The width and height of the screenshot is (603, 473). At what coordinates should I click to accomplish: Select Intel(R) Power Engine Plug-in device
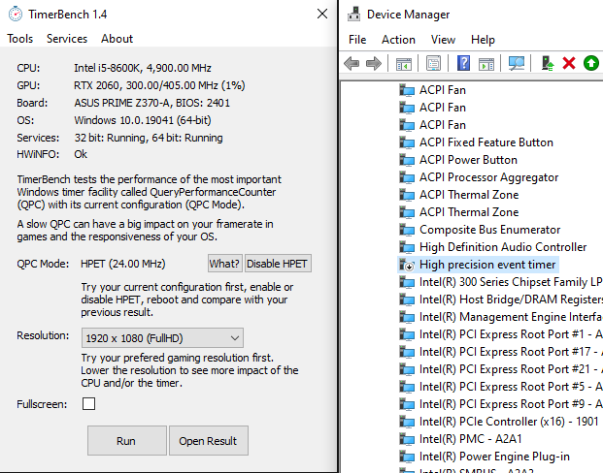(x=494, y=457)
